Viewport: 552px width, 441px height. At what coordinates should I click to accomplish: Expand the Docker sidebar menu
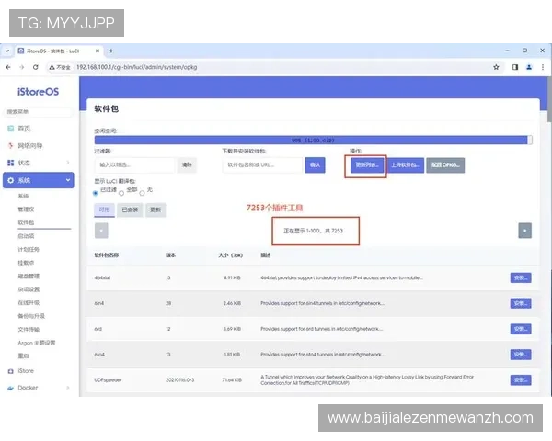click(68, 388)
